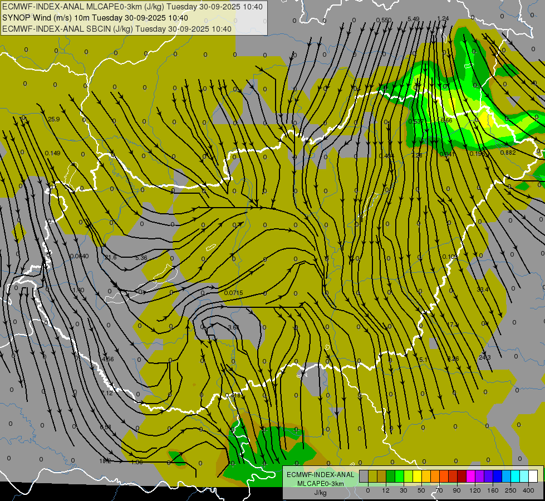Viewport: 545px width, 501px height.
Task: Click legend title ECMWF-INDEX-ANAL
Action: 321,475
